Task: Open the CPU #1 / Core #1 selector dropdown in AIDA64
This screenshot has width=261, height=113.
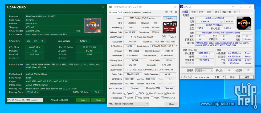Action: tap(25, 100)
